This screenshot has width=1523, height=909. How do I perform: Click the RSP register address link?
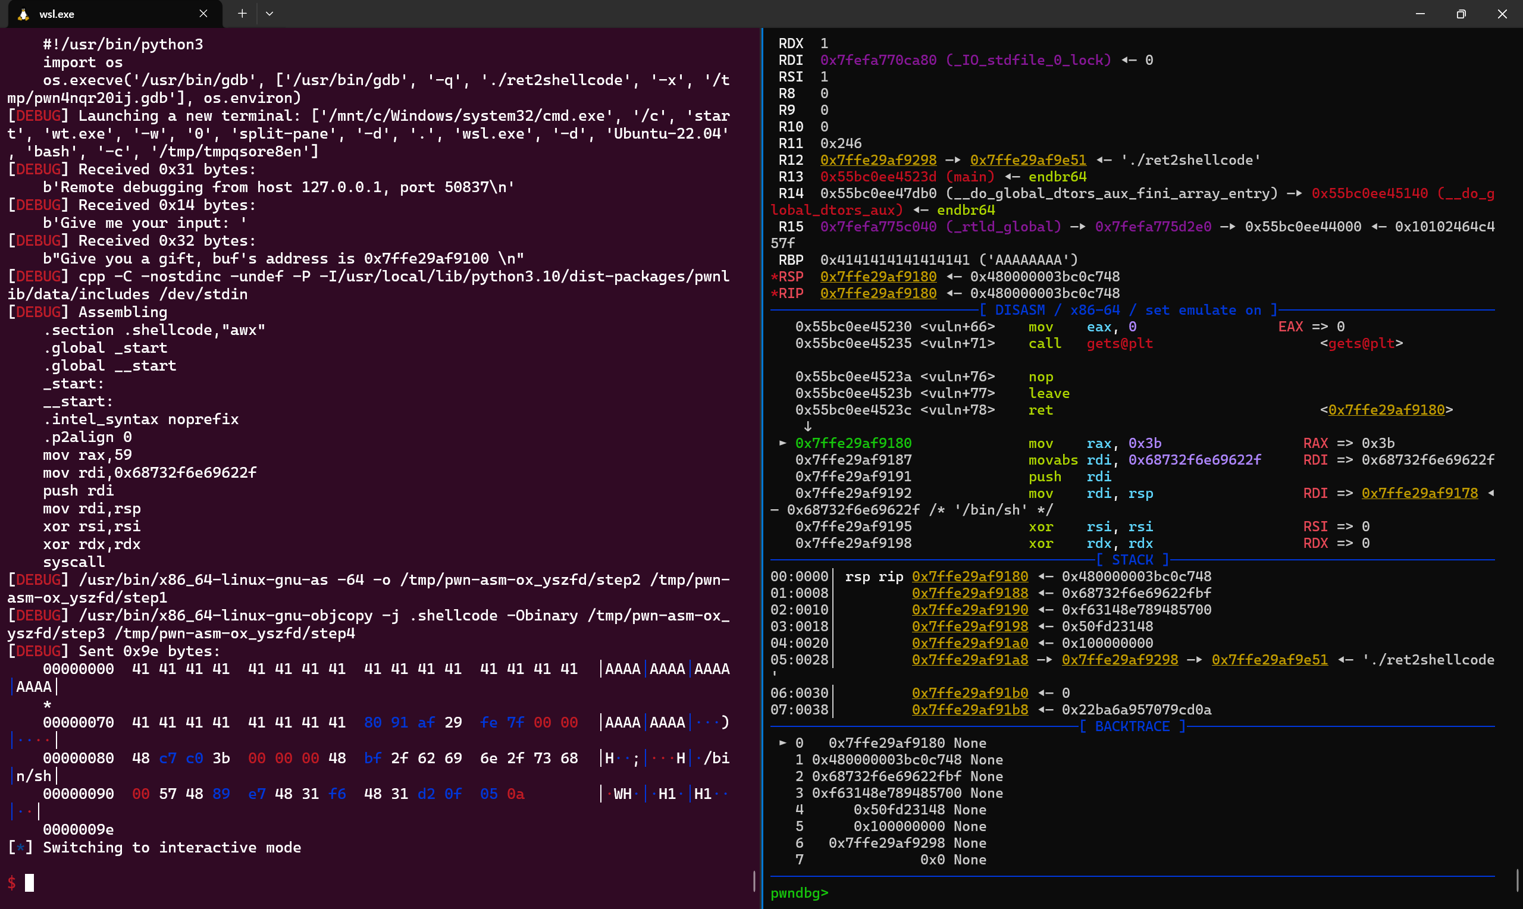pyautogui.click(x=878, y=277)
